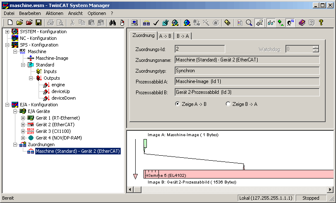Select the deviceDown output variable
The image size is (336, 203).
click(63, 98)
